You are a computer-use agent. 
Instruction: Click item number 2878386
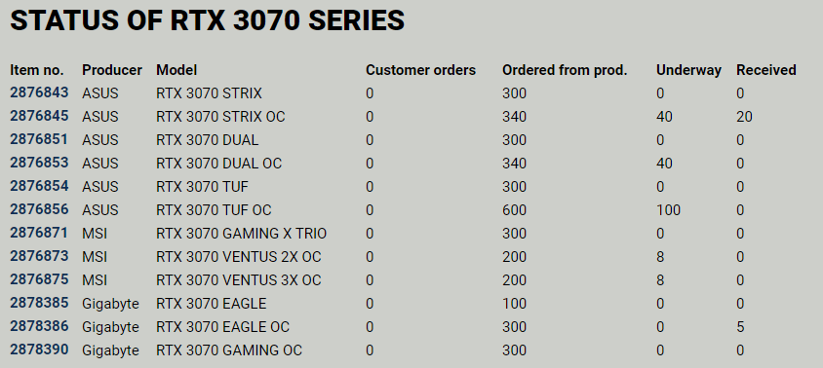[x=39, y=326]
